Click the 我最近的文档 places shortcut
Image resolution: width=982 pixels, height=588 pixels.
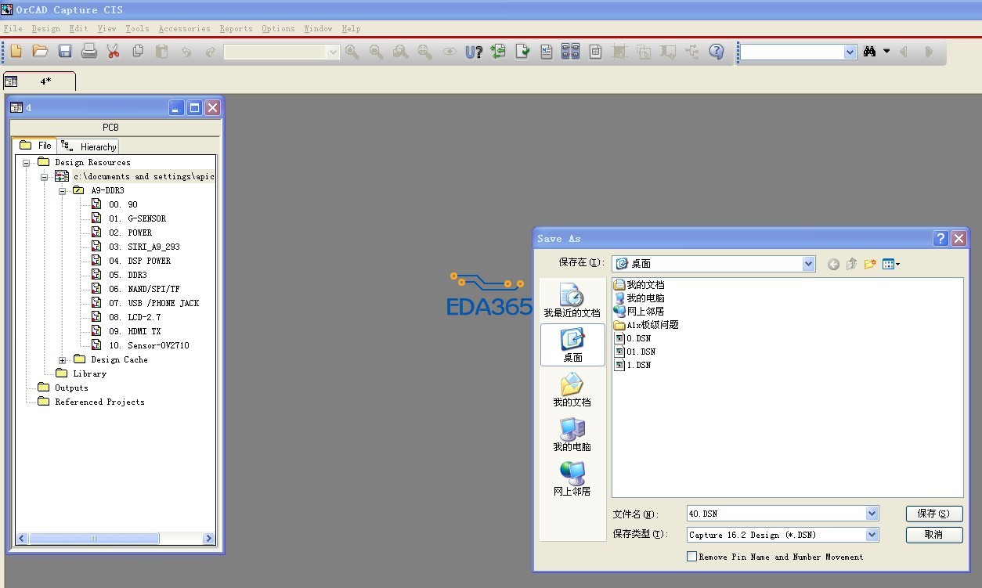coord(572,301)
